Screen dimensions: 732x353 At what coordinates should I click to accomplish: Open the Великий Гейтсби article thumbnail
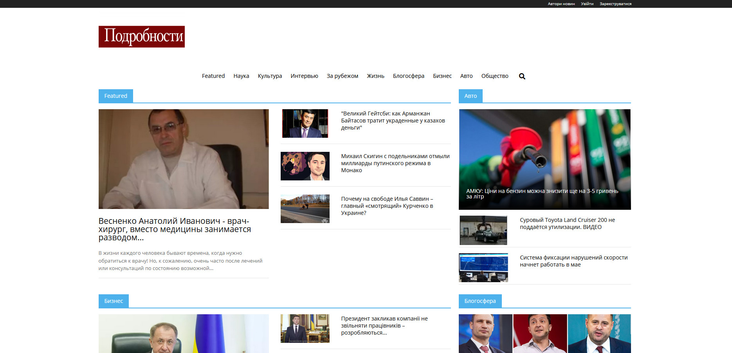point(305,123)
